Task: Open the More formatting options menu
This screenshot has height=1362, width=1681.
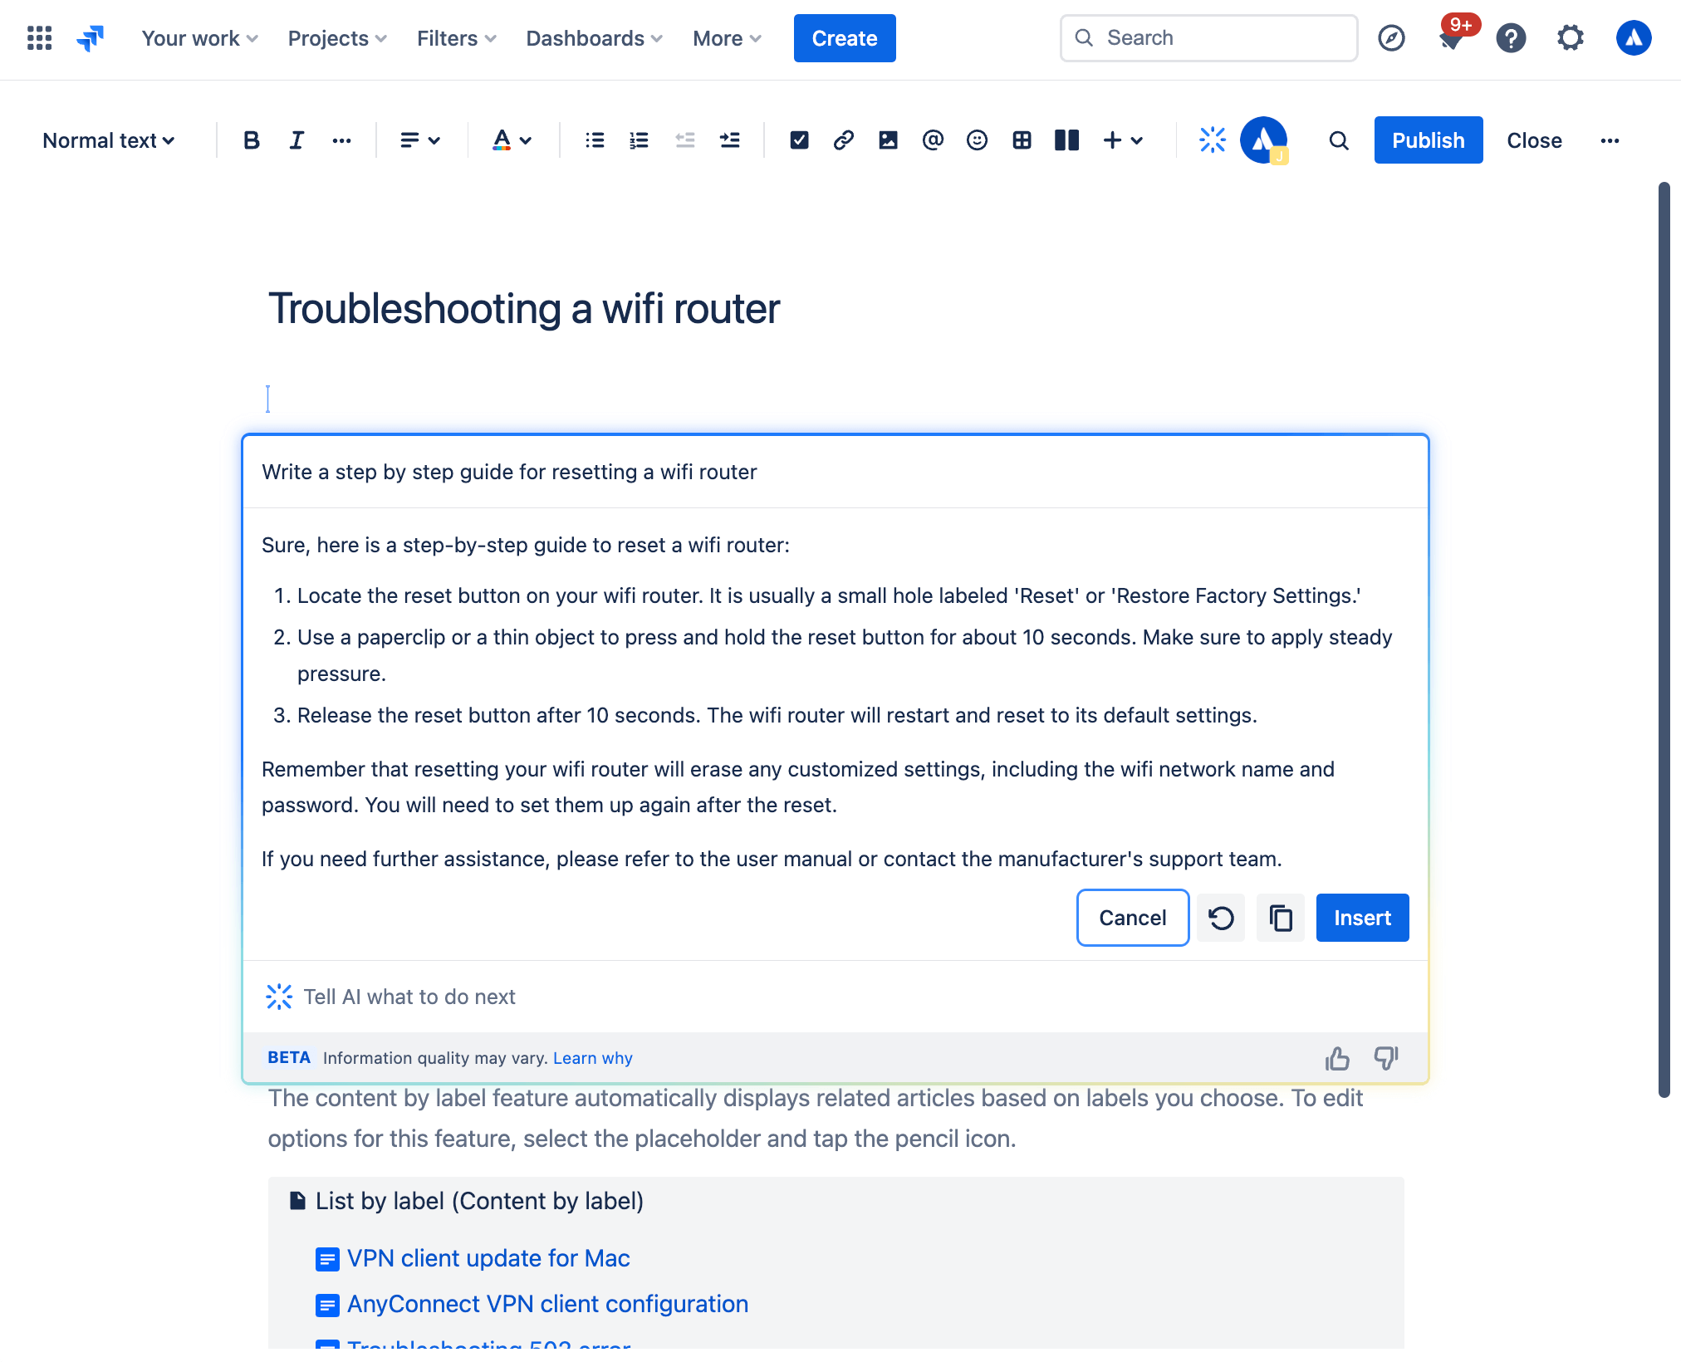Action: [x=341, y=139]
